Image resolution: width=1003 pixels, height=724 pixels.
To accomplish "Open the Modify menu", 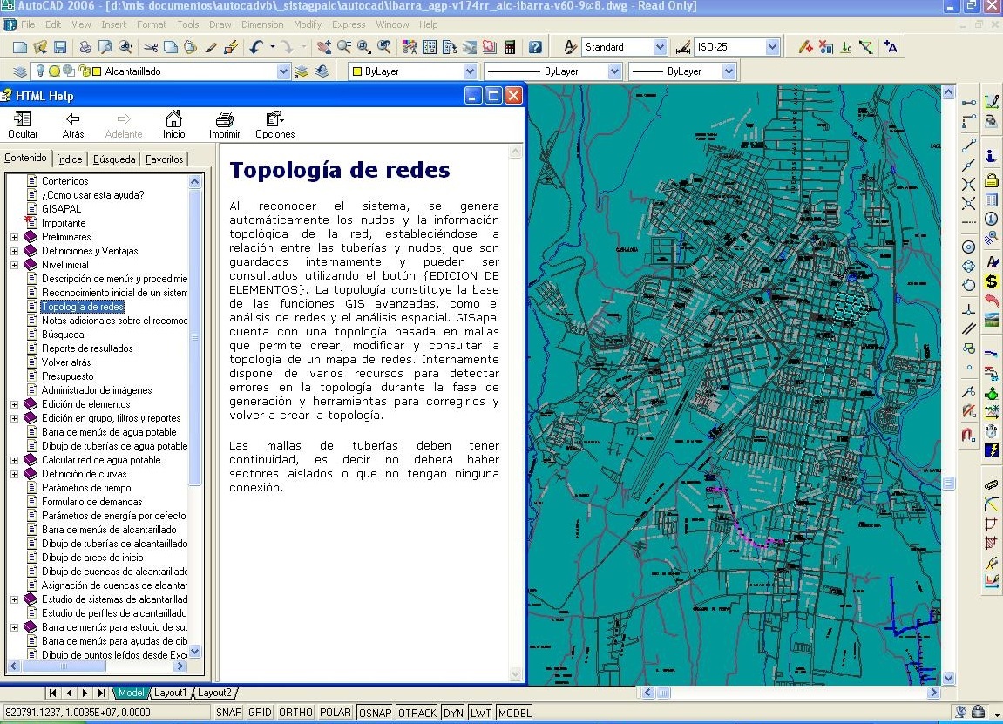I will [307, 24].
